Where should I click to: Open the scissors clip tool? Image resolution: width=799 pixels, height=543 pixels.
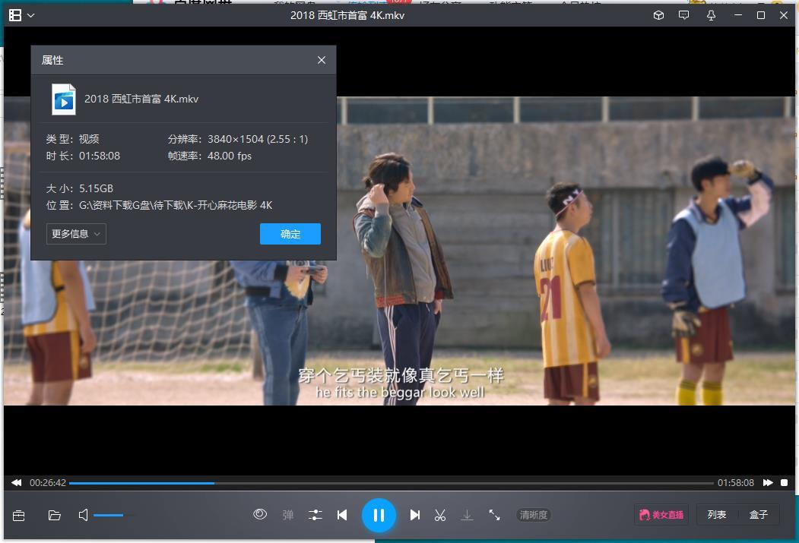(439, 515)
